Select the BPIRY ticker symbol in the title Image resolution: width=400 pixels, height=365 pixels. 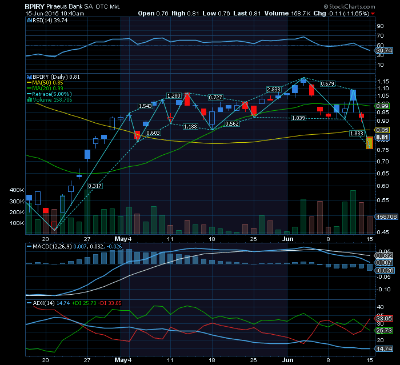pos(35,7)
